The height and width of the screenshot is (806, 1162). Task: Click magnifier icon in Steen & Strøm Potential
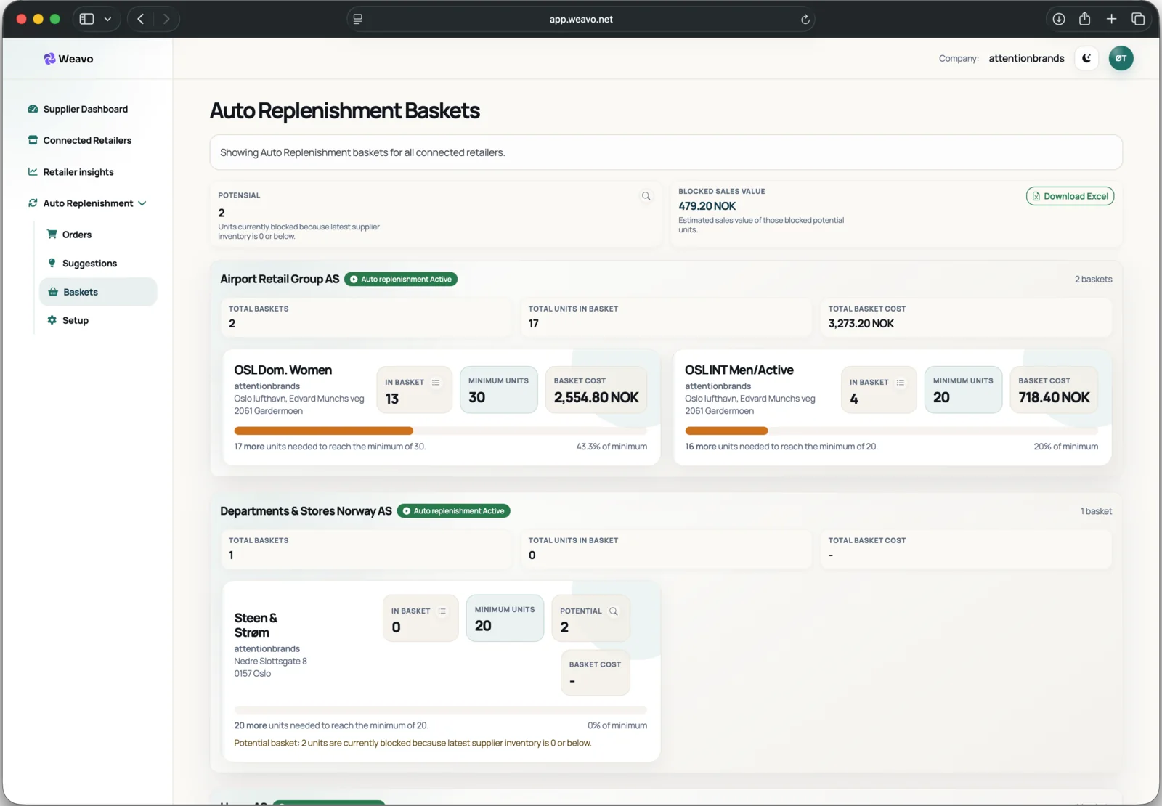pos(614,611)
